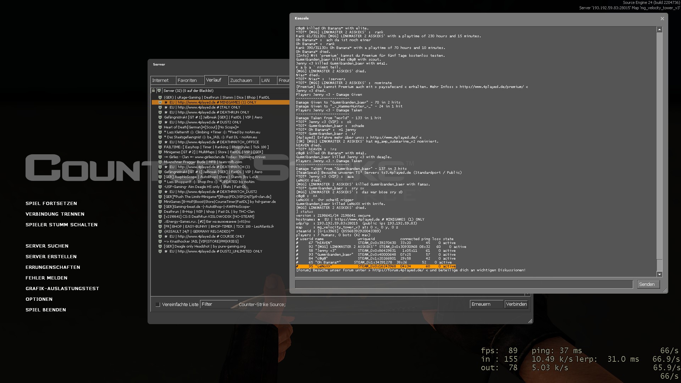
Task: Click VAC shield icon on Muenchner Fragger Bude row
Action: [x=160, y=162]
